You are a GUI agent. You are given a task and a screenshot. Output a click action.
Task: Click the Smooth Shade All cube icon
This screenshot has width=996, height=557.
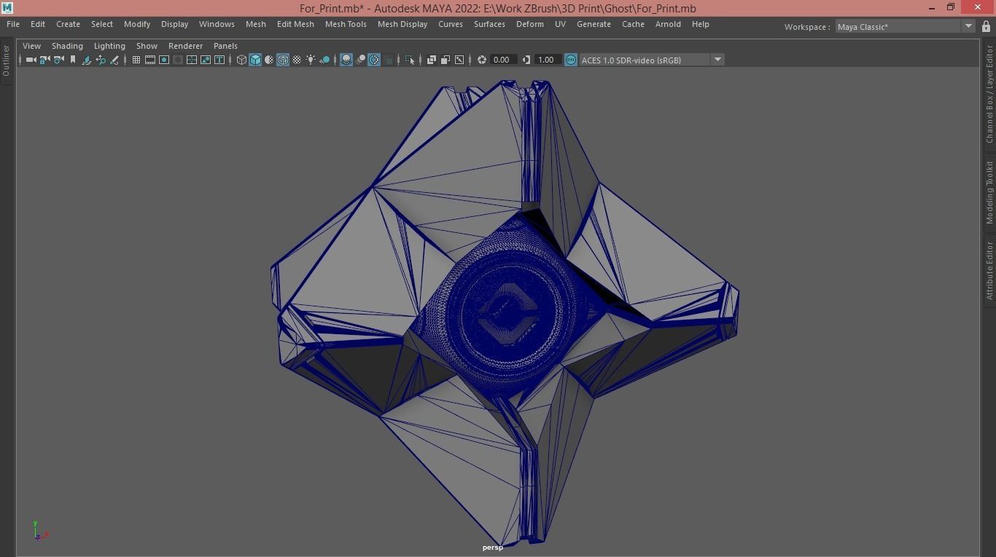[255, 60]
